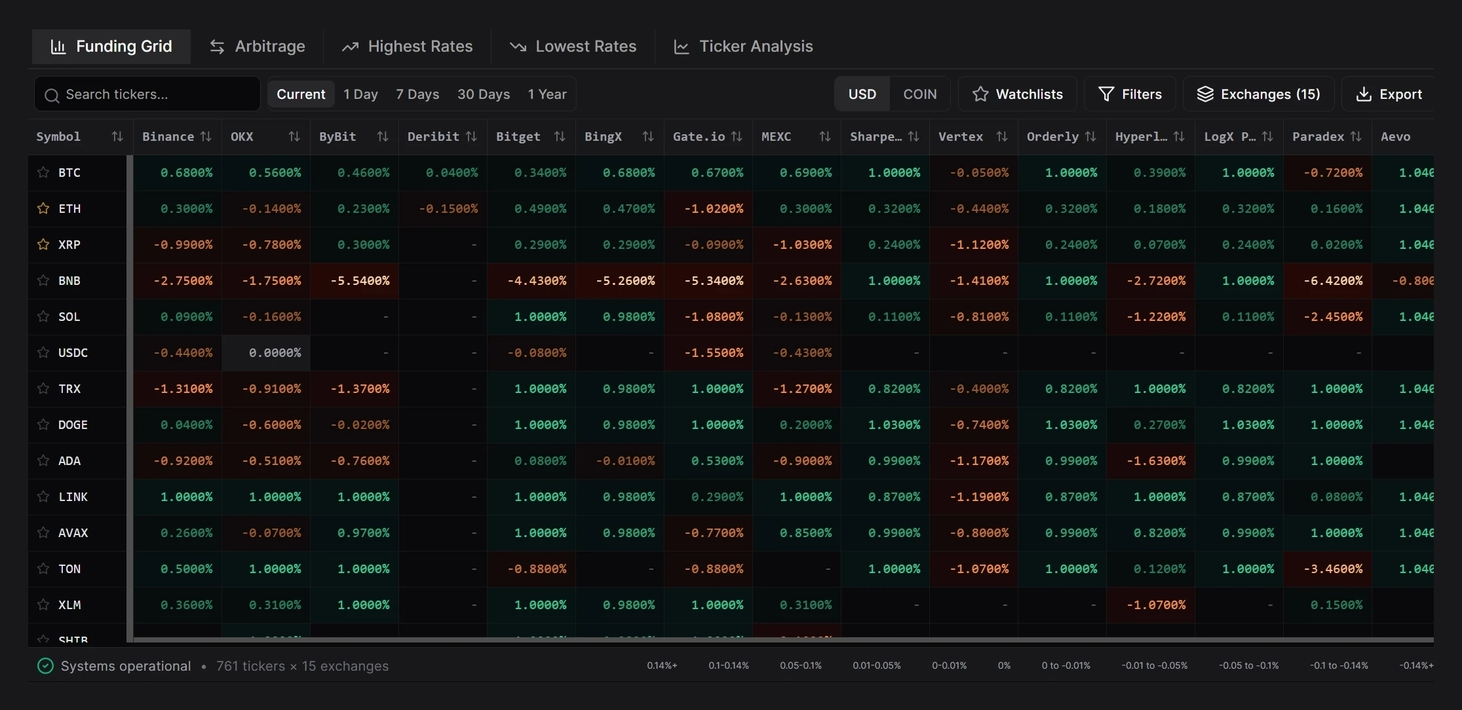Sort Vertex column using arrow icon
Image resolution: width=1462 pixels, height=710 pixels.
tap(1002, 136)
